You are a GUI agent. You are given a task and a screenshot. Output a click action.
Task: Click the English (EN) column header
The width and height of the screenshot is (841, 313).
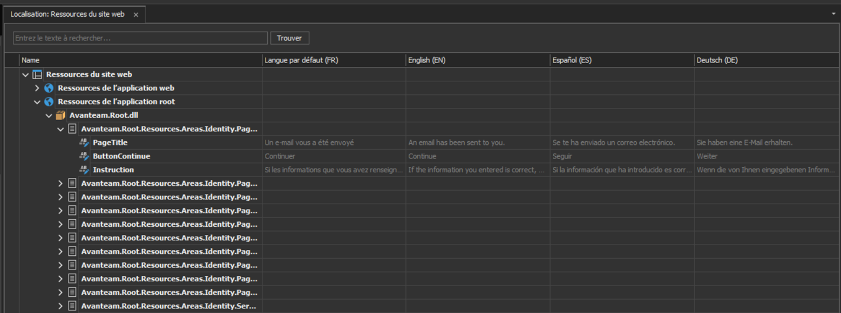[477, 60]
